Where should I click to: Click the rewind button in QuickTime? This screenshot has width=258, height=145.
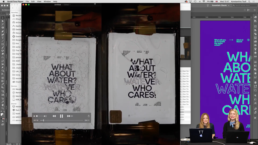click(54, 116)
